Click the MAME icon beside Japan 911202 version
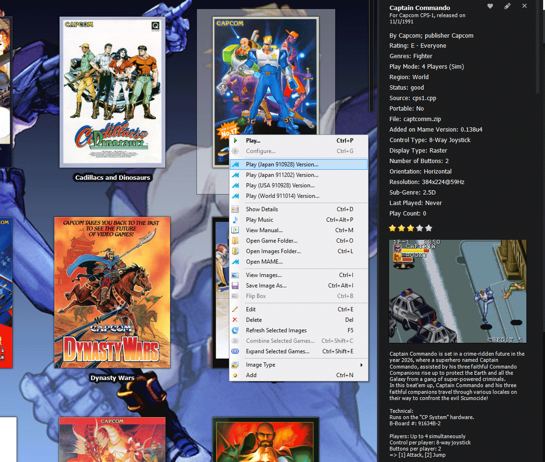Image resolution: width=545 pixels, height=462 pixels. (236, 175)
